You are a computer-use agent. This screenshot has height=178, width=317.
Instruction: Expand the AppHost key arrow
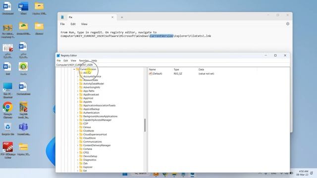point(78,98)
